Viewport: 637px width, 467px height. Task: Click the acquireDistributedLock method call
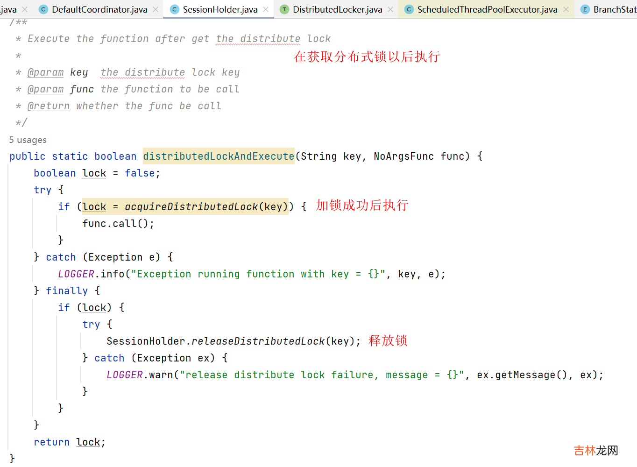point(191,207)
